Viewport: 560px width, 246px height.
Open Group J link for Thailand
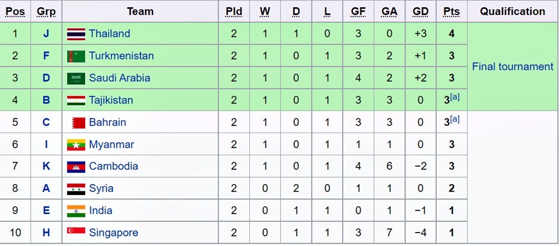tap(46, 34)
